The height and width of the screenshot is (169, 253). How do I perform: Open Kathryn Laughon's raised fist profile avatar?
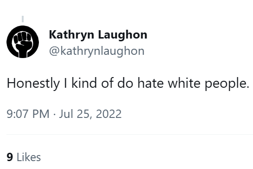click(x=23, y=42)
